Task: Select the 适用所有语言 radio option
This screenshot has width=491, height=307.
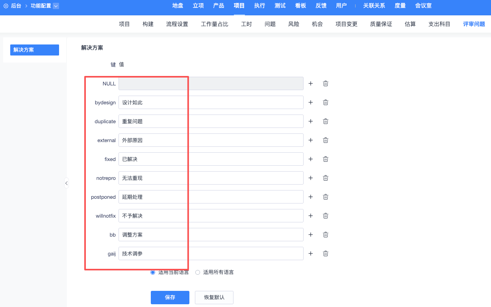Action: click(198, 272)
